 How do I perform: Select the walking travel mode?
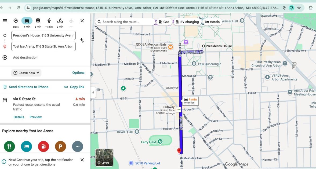[x=49, y=20]
